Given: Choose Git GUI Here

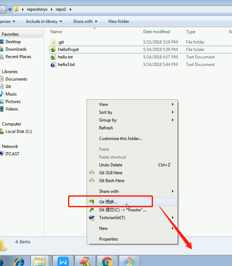Looking at the screenshot, I should [x=136, y=173].
